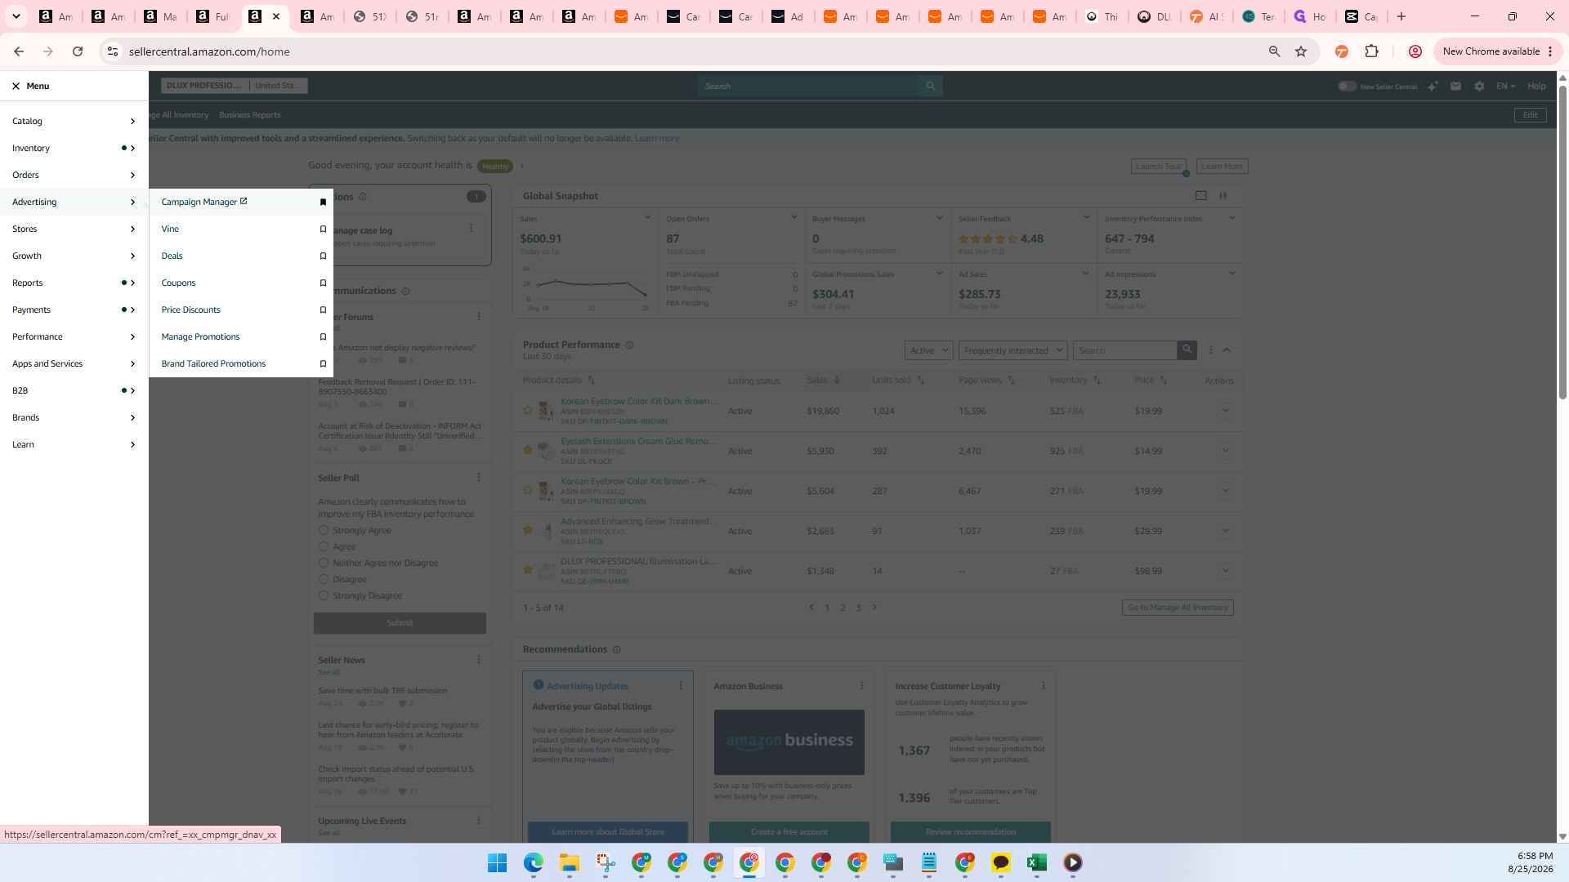The width and height of the screenshot is (1569, 882).
Task: Expand the Inventory menu section
Action: tap(74, 148)
